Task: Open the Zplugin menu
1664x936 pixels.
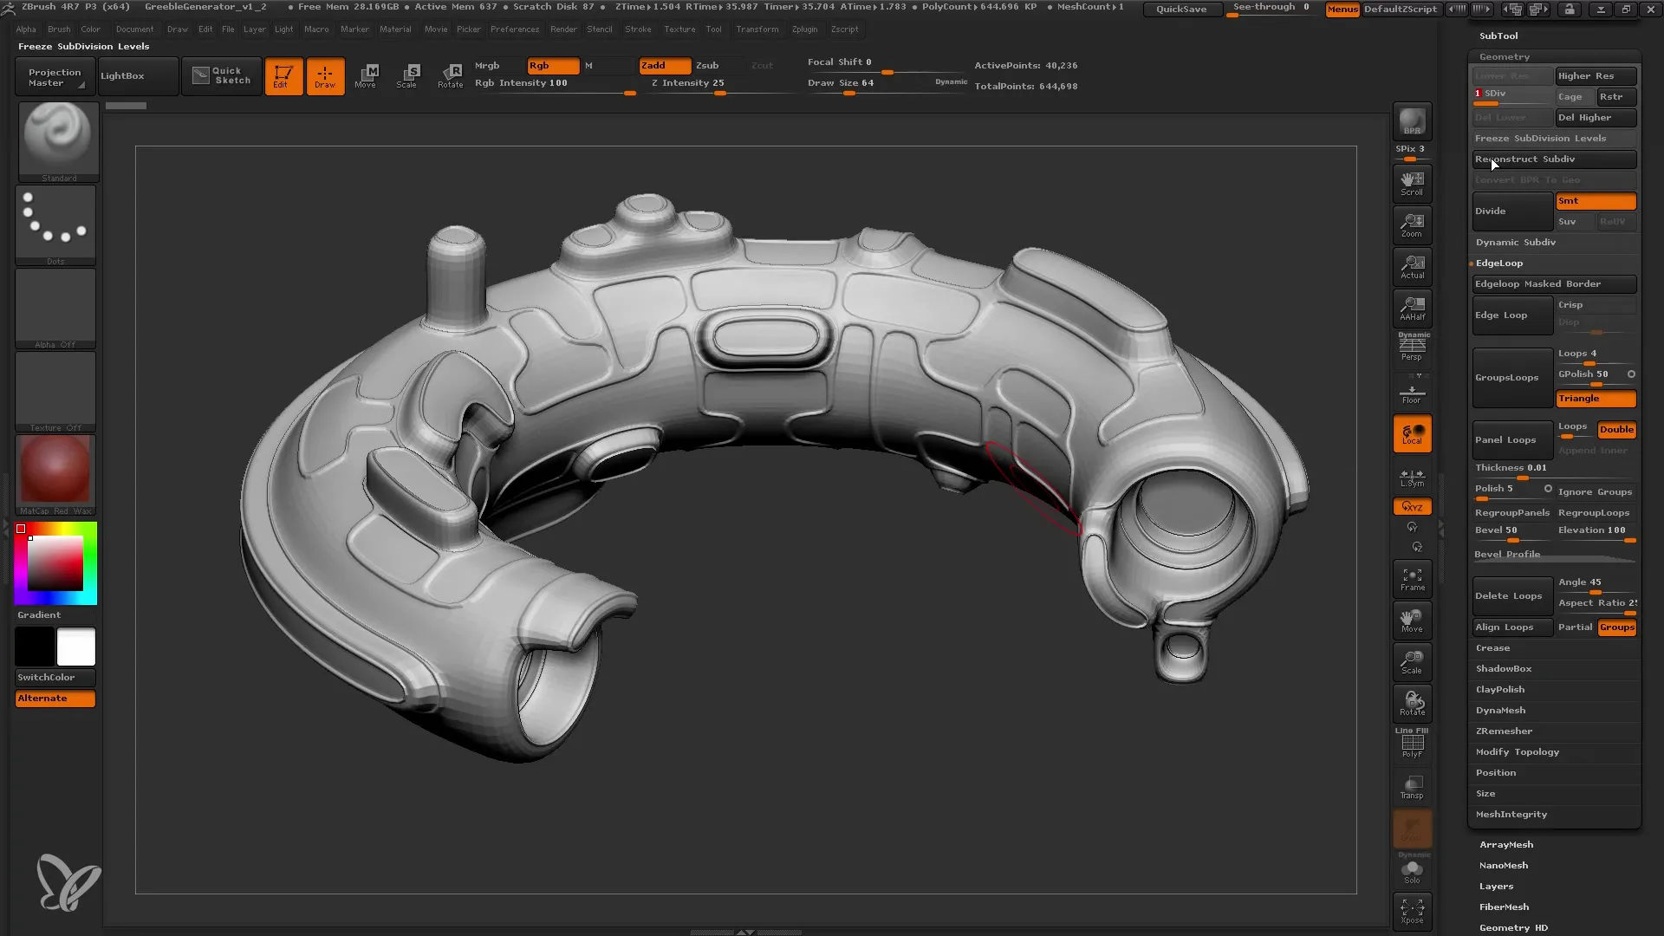Action: (804, 29)
